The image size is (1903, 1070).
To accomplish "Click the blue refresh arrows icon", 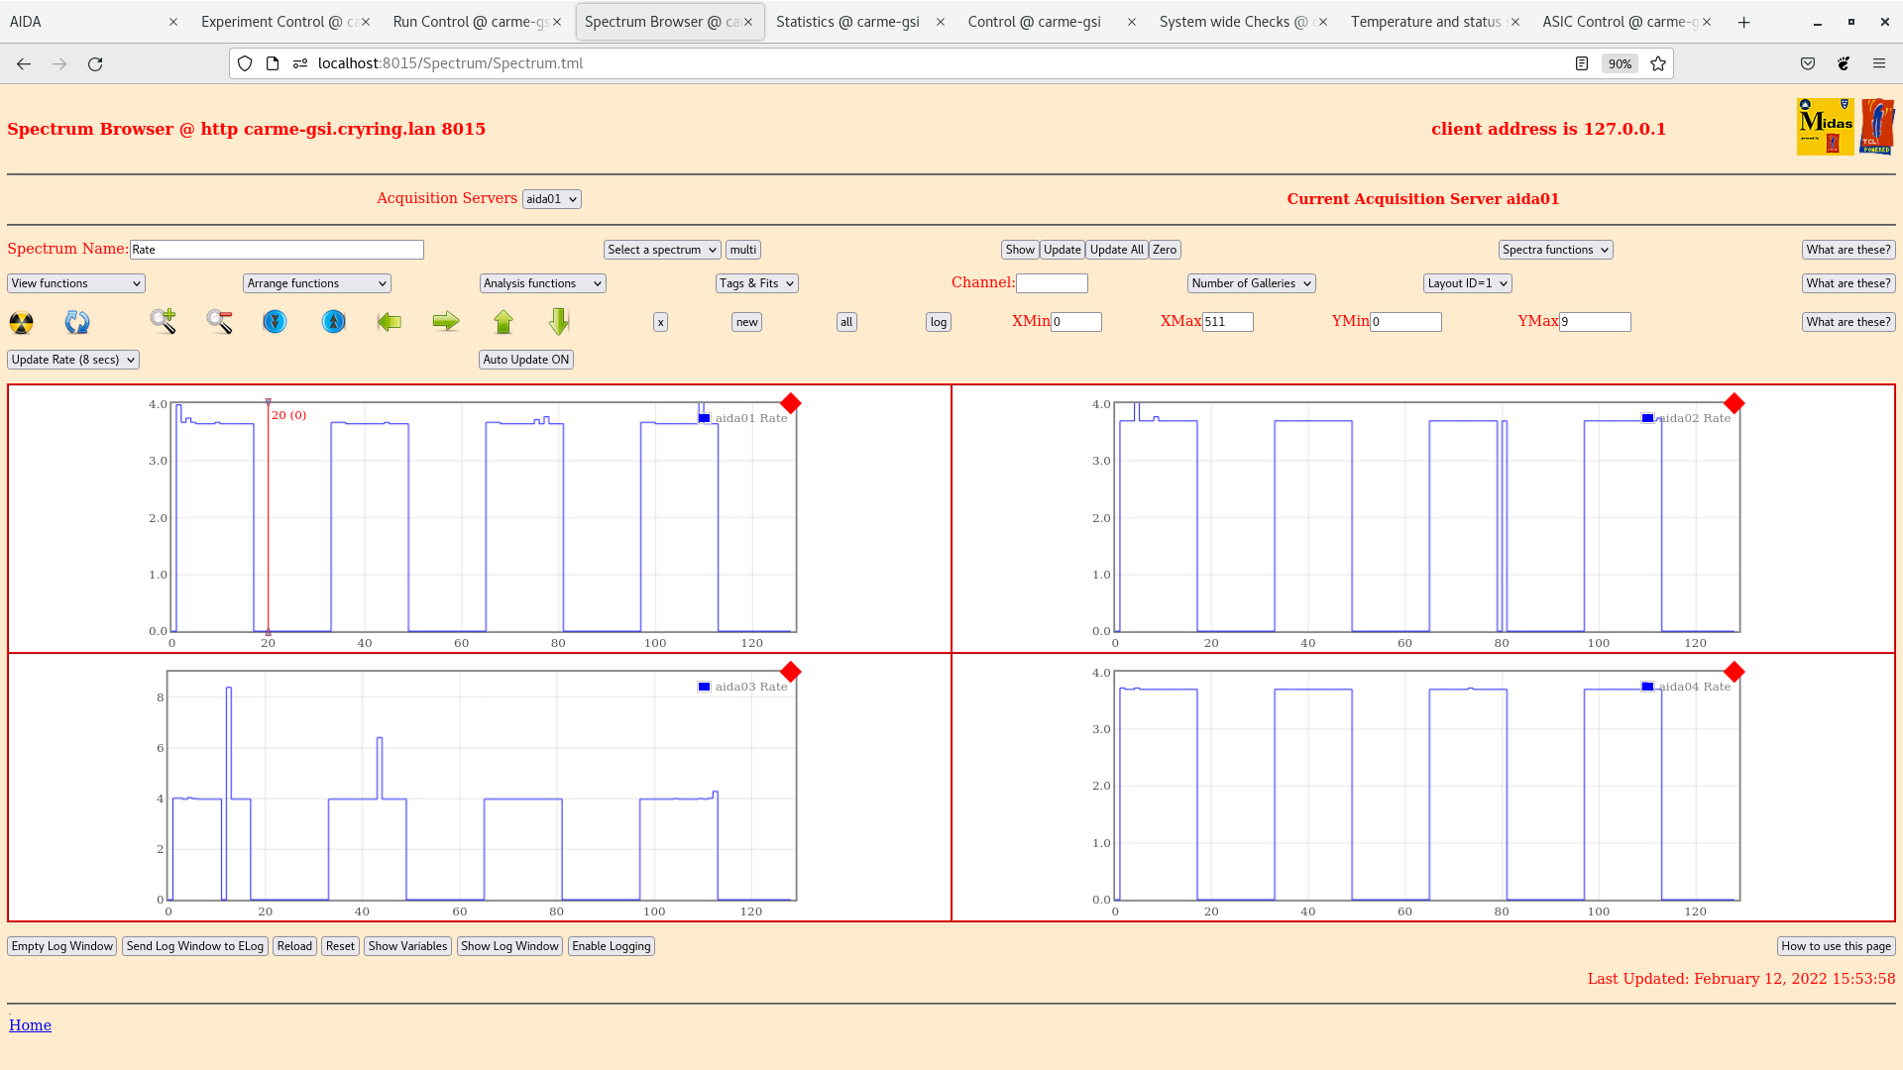I will point(77,322).
